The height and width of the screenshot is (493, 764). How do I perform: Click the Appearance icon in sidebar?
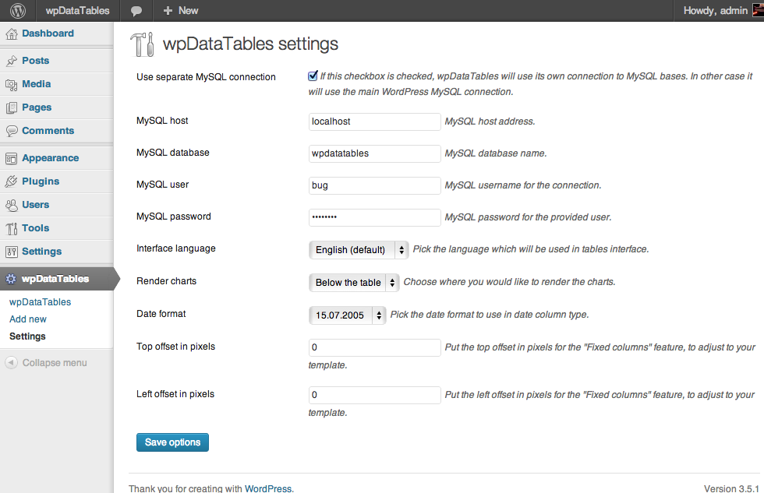click(x=11, y=158)
